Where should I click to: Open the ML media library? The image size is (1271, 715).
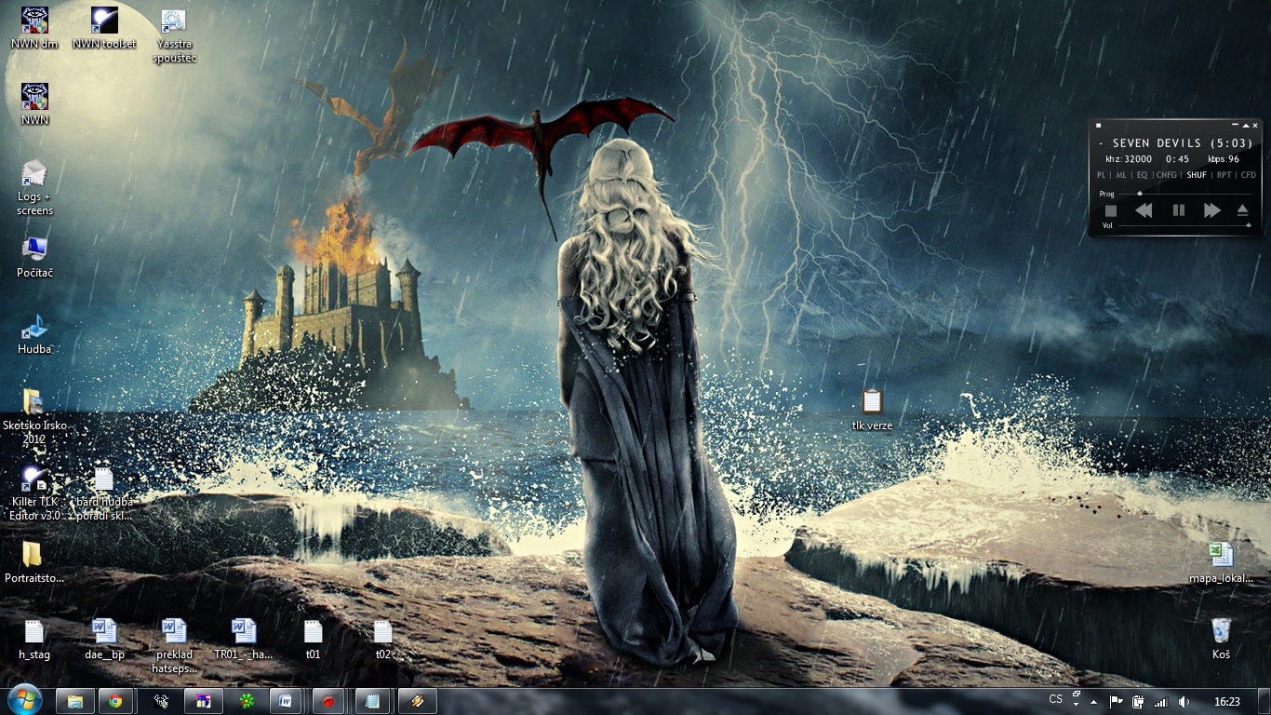click(x=1121, y=175)
